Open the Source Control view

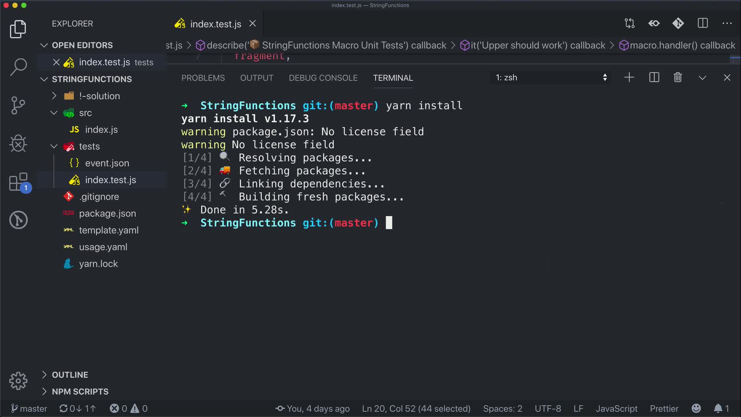pyautogui.click(x=18, y=105)
